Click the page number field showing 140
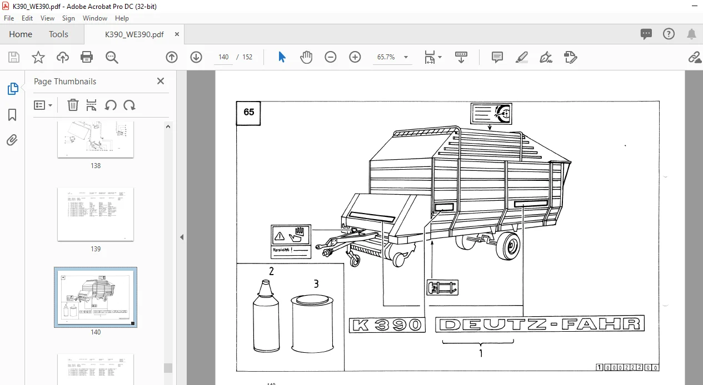 [223, 57]
